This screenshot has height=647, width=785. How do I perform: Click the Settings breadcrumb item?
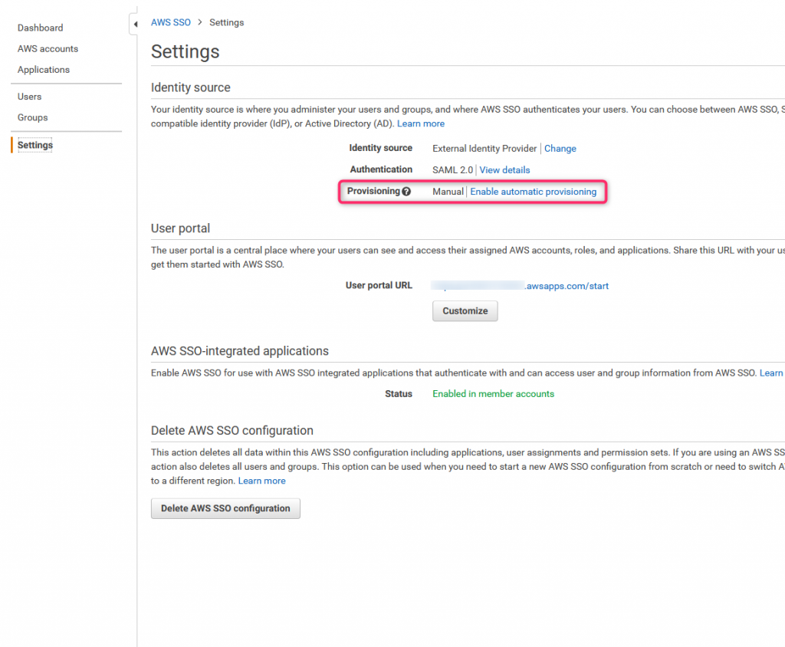coord(227,22)
